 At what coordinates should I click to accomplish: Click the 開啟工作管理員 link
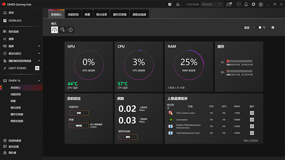point(251,141)
